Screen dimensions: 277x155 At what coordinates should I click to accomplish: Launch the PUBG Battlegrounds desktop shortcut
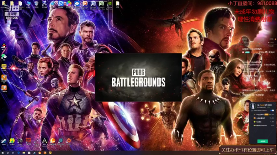click(20, 142)
